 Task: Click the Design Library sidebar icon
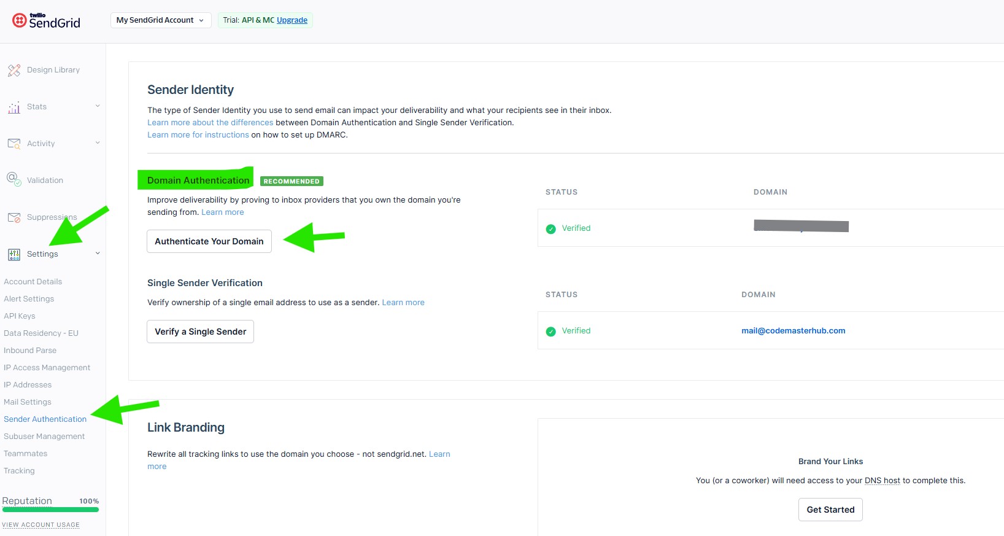pyautogui.click(x=14, y=70)
